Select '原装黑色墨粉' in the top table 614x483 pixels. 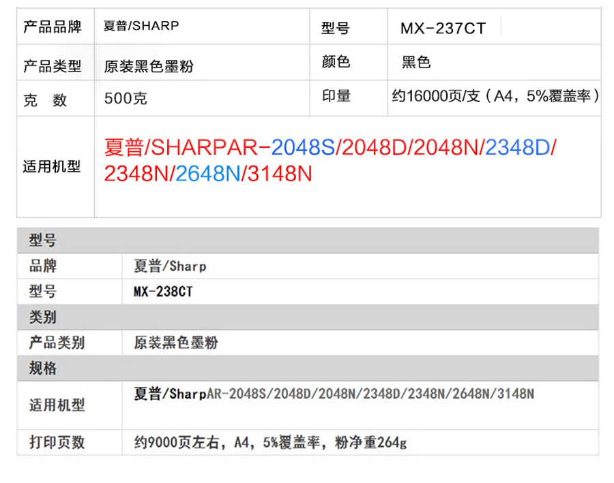pyautogui.click(x=149, y=66)
